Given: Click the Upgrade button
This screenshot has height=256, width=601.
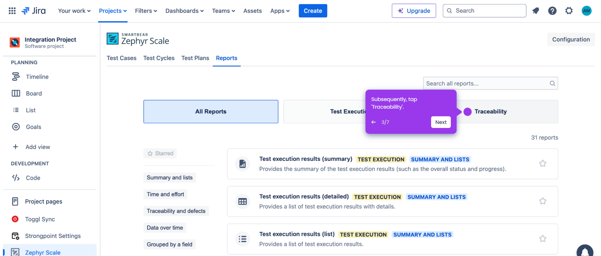Looking at the screenshot, I should coord(414,11).
